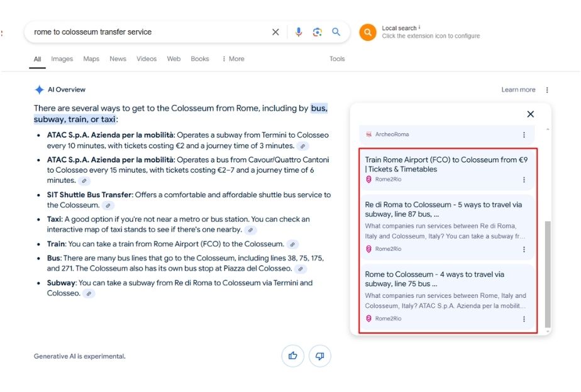581x392 pixels.
Task: Open AI Overview three-dot options menu
Action: click(547, 90)
